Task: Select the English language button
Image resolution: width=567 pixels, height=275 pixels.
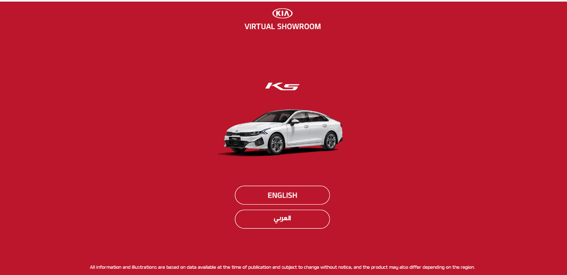Action: 282,195
